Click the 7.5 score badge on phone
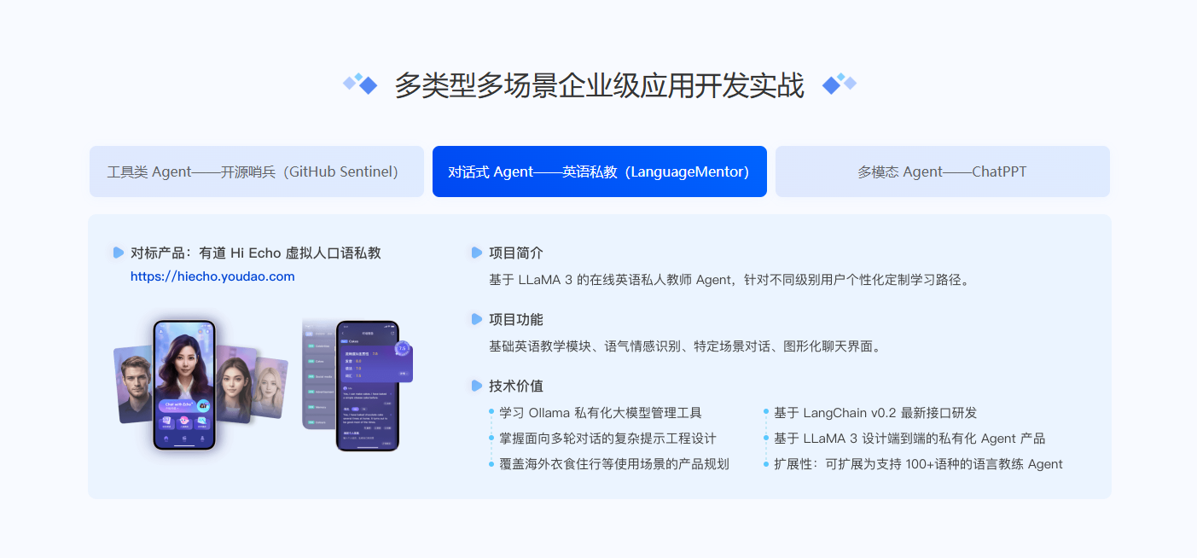This screenshot has width=1197, height=558. [x=403, y=349]
